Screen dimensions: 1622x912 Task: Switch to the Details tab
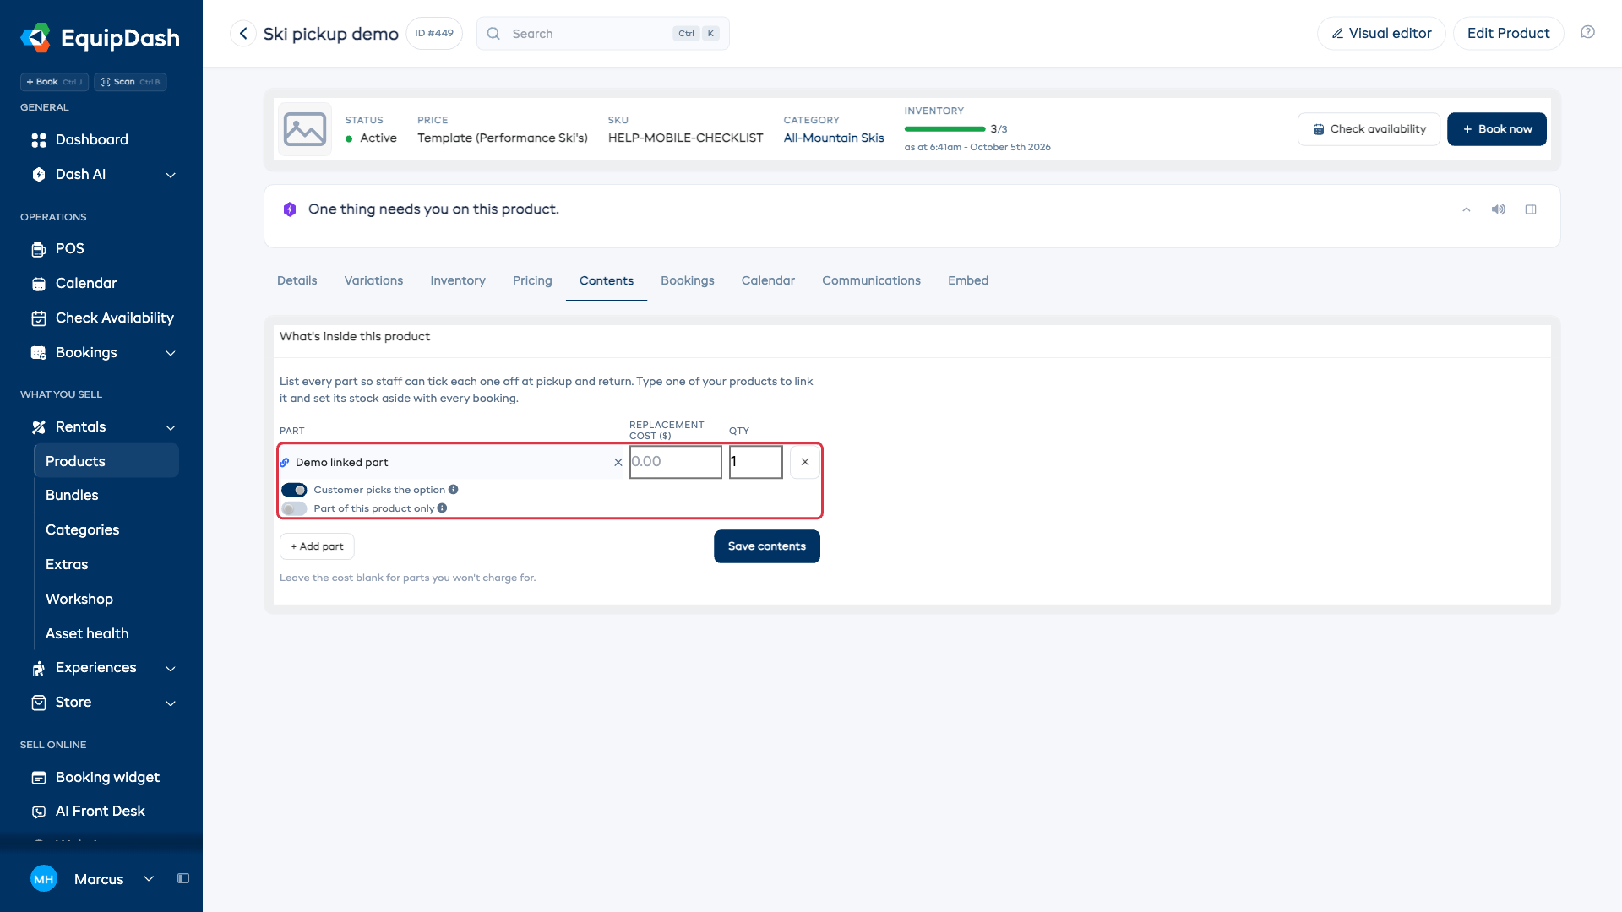(297, 281)
